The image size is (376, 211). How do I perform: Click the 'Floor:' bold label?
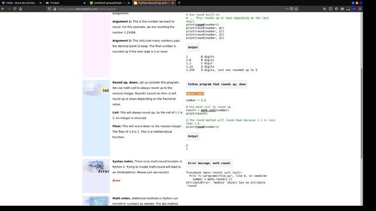click(117, 127)
